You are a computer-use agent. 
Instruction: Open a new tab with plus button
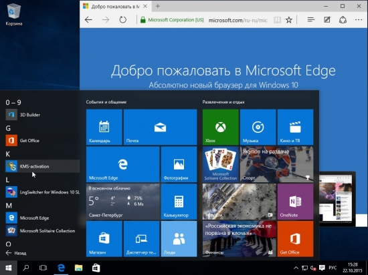pos(158,6)
